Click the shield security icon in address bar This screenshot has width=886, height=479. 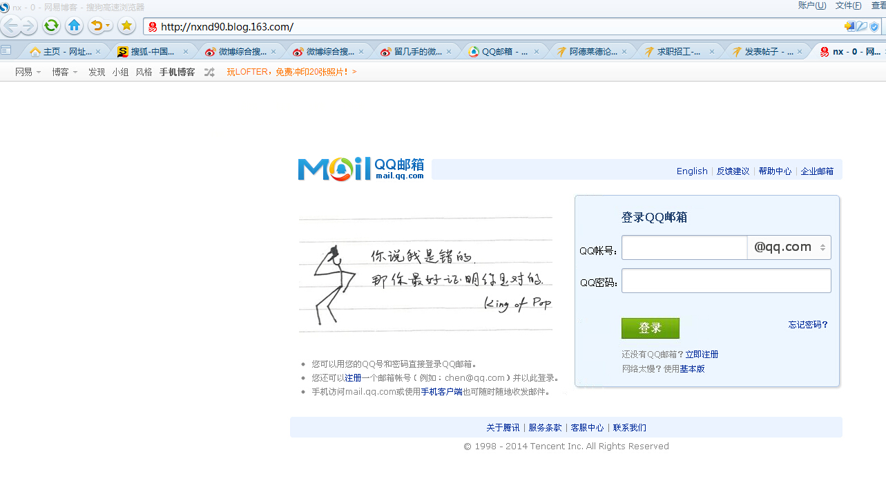coord(874,27)
